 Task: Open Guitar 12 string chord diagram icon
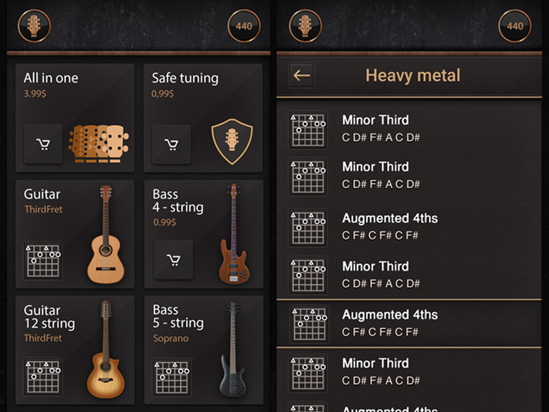click(x=43, y=376)
